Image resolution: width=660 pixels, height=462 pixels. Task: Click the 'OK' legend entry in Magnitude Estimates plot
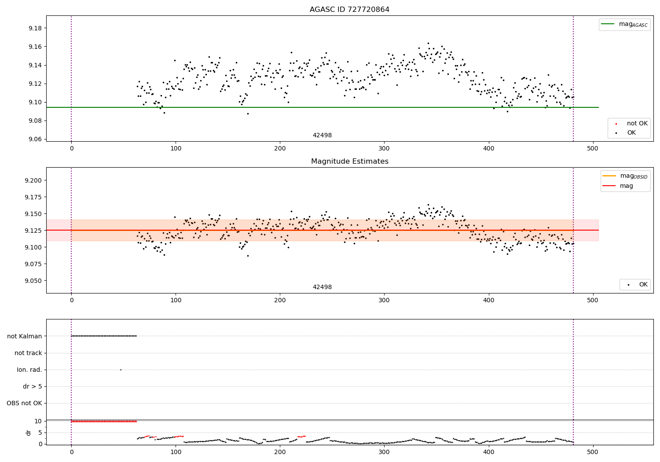643,285
